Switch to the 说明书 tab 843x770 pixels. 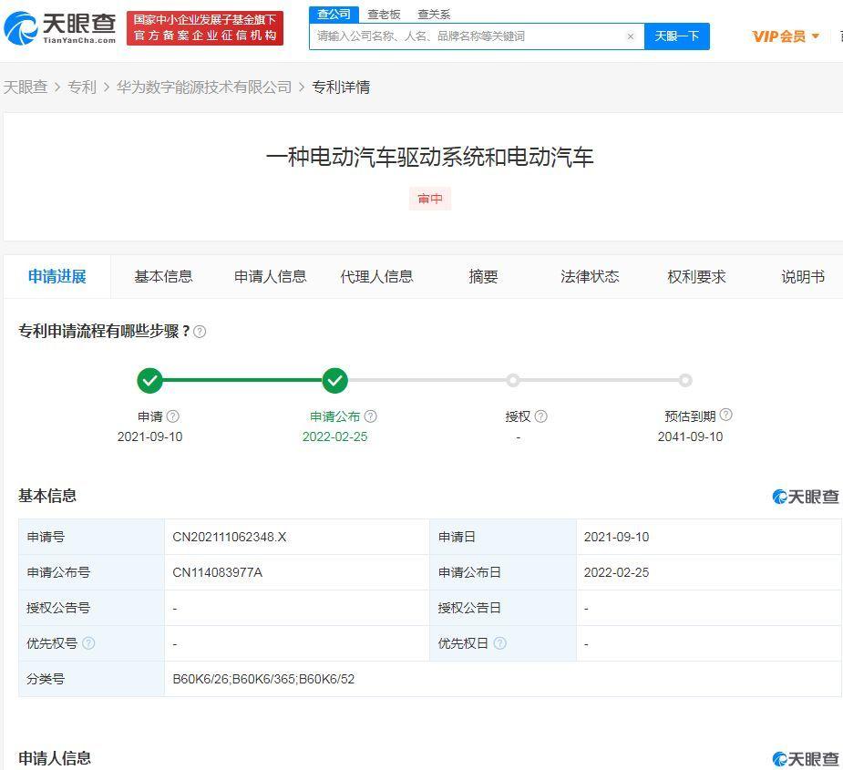(803, 276)
